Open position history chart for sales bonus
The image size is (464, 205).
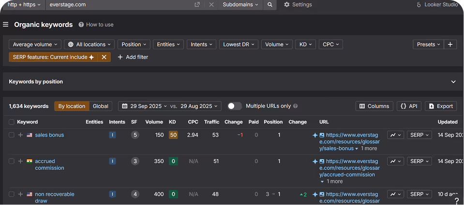pos(395,135)
